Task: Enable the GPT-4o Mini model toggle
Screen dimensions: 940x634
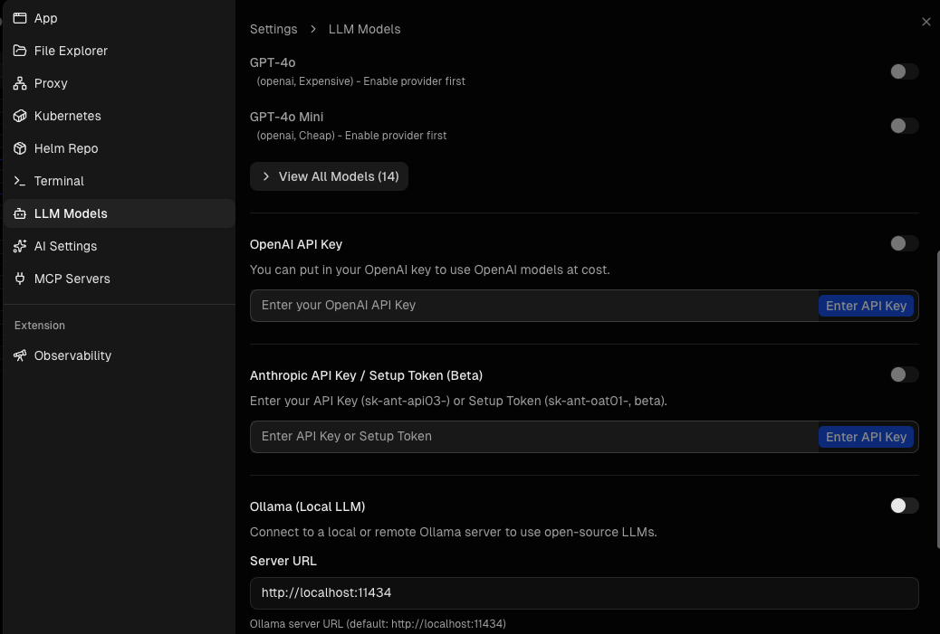Action: [x=904, y=126]
